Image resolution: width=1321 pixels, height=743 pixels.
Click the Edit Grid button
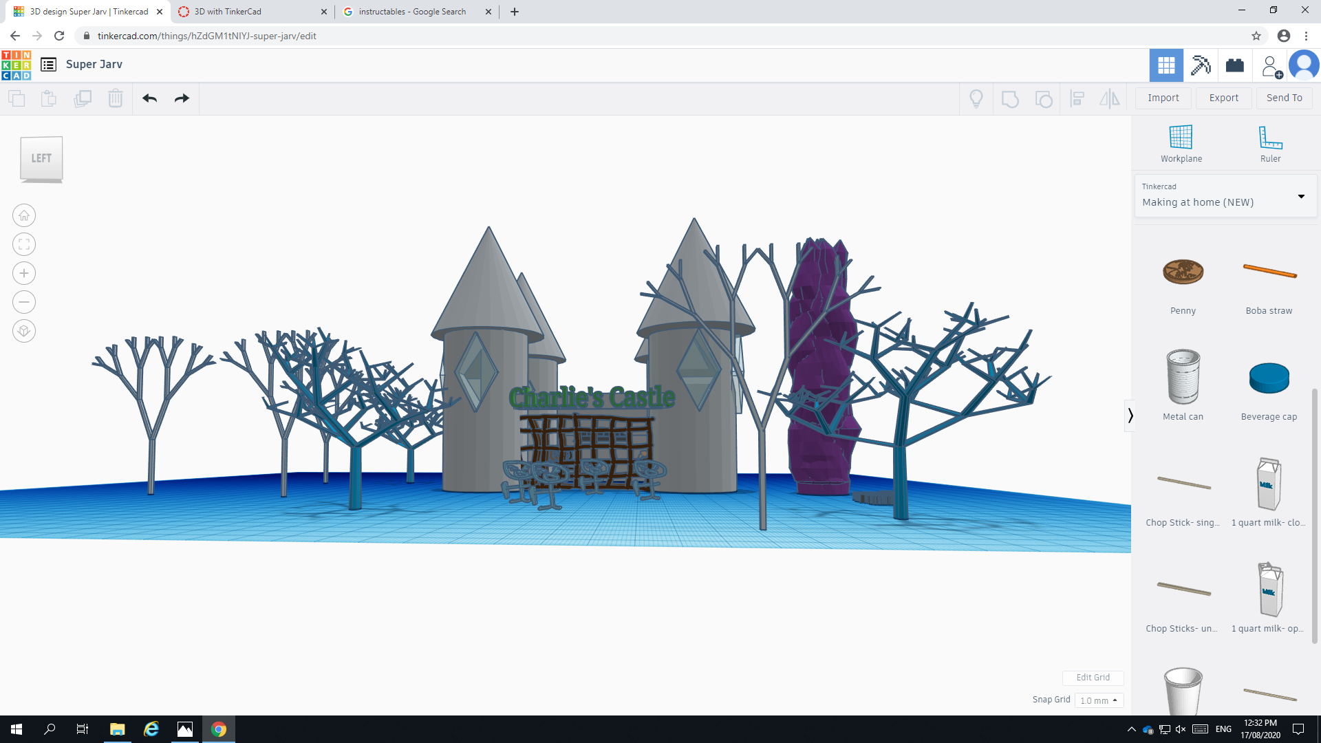pos(1093,678)
